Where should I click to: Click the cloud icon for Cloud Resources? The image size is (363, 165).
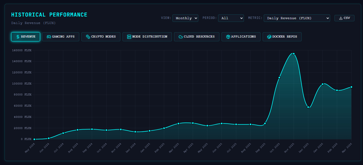point(181,37)
